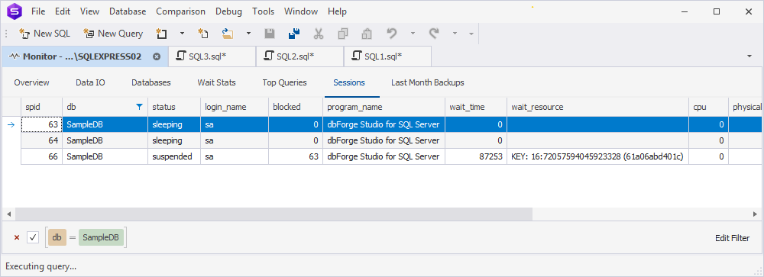The width and height of the screenshot is (764, 277).
Task: Select the Sessions monitor tab
Action: click(x=349, y=82)
